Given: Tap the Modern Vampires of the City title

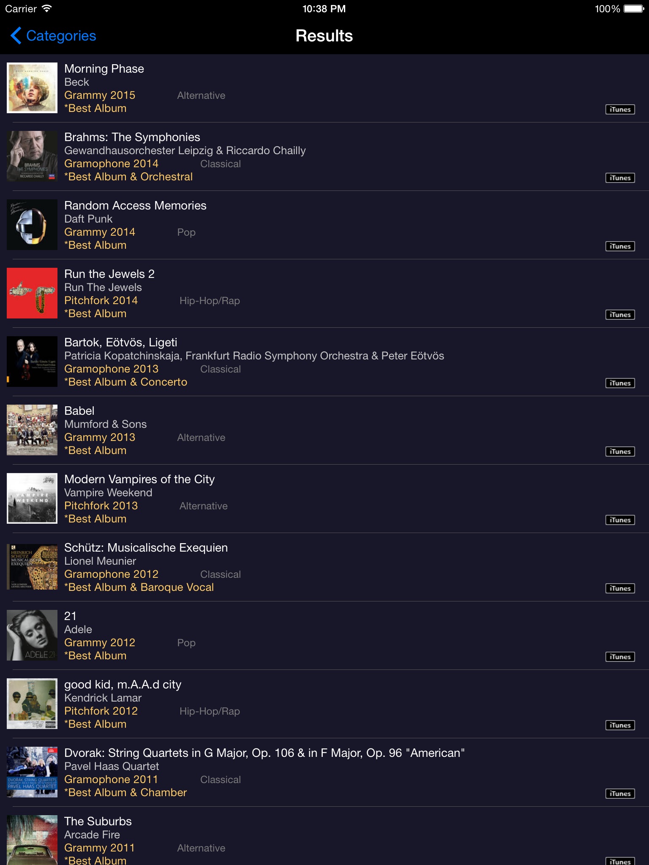Looking at the screenshot, I should [139, 479].
